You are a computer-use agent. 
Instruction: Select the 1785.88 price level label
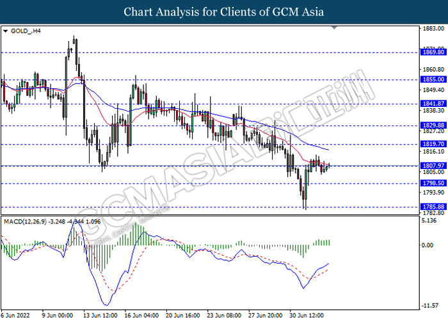[433, 206]
